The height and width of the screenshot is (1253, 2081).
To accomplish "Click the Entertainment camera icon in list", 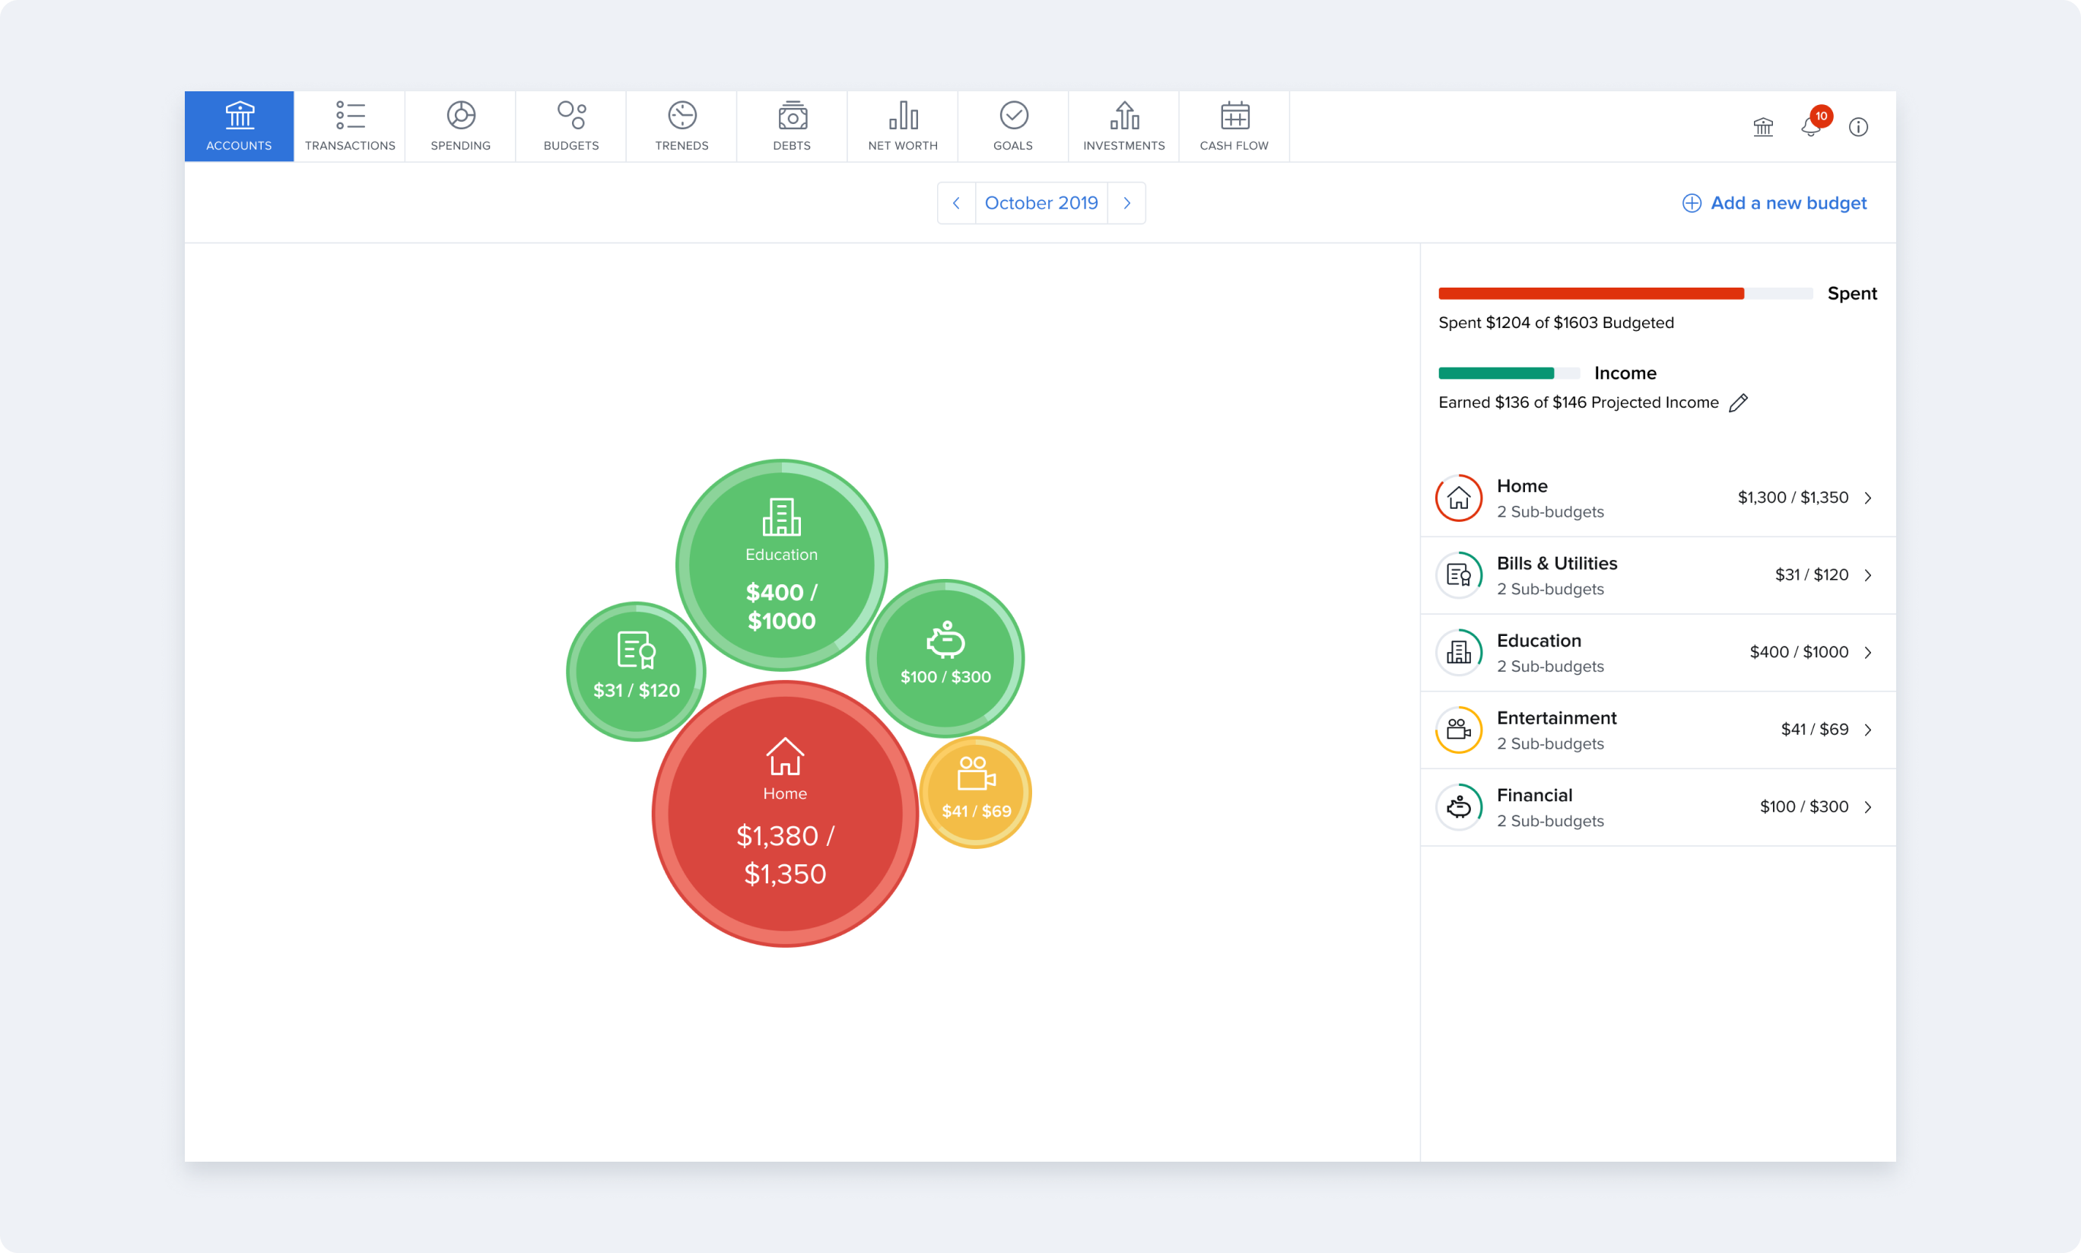I will (1458, 730).
